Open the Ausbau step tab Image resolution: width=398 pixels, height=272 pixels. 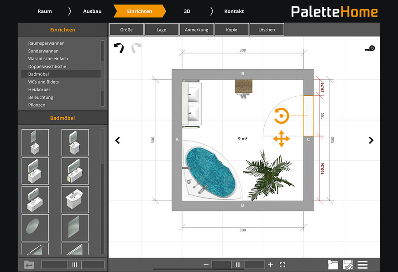pos(92,11)
